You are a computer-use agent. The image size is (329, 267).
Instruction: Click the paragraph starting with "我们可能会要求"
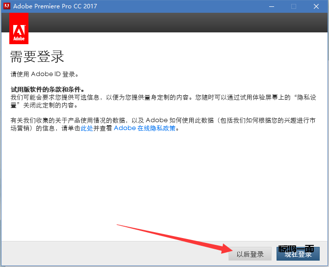(x=147, y=97)
